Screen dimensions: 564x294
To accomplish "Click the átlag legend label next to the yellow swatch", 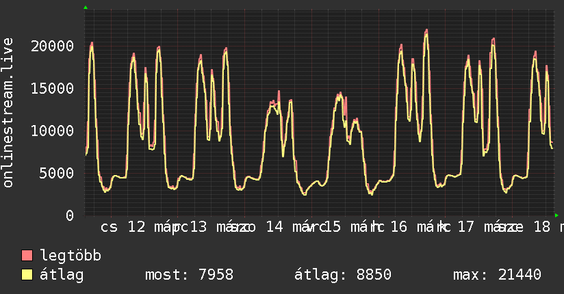I will (x=62, y=275).
